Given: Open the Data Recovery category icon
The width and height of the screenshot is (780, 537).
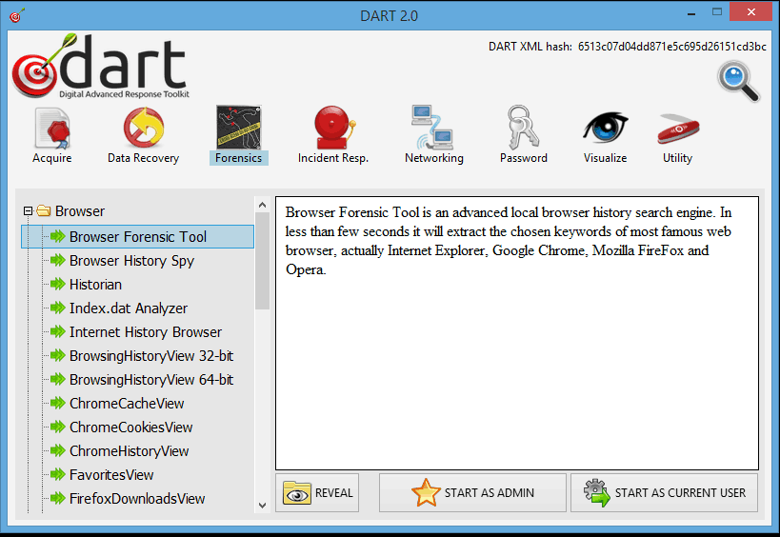Looking at the screenshot, I should coord(144,128).
